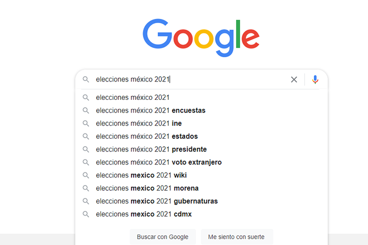Screen dimensions: 368x245
Task: Click the magnifier icon beside the 'cdmx' suggestion
Action: 86,214
